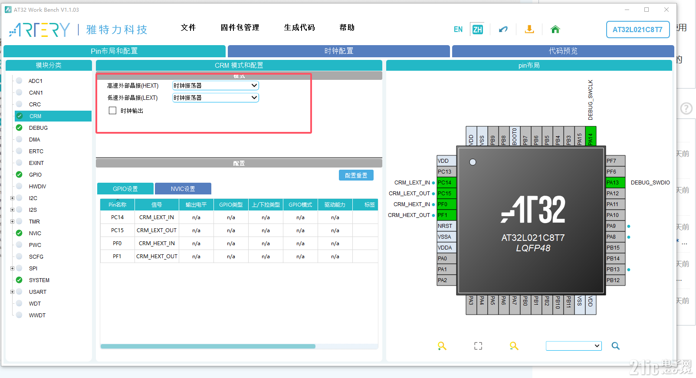This screenshot has height=378, width=696.
Task: Click the 配置重置 button
Action: [356, 175]
